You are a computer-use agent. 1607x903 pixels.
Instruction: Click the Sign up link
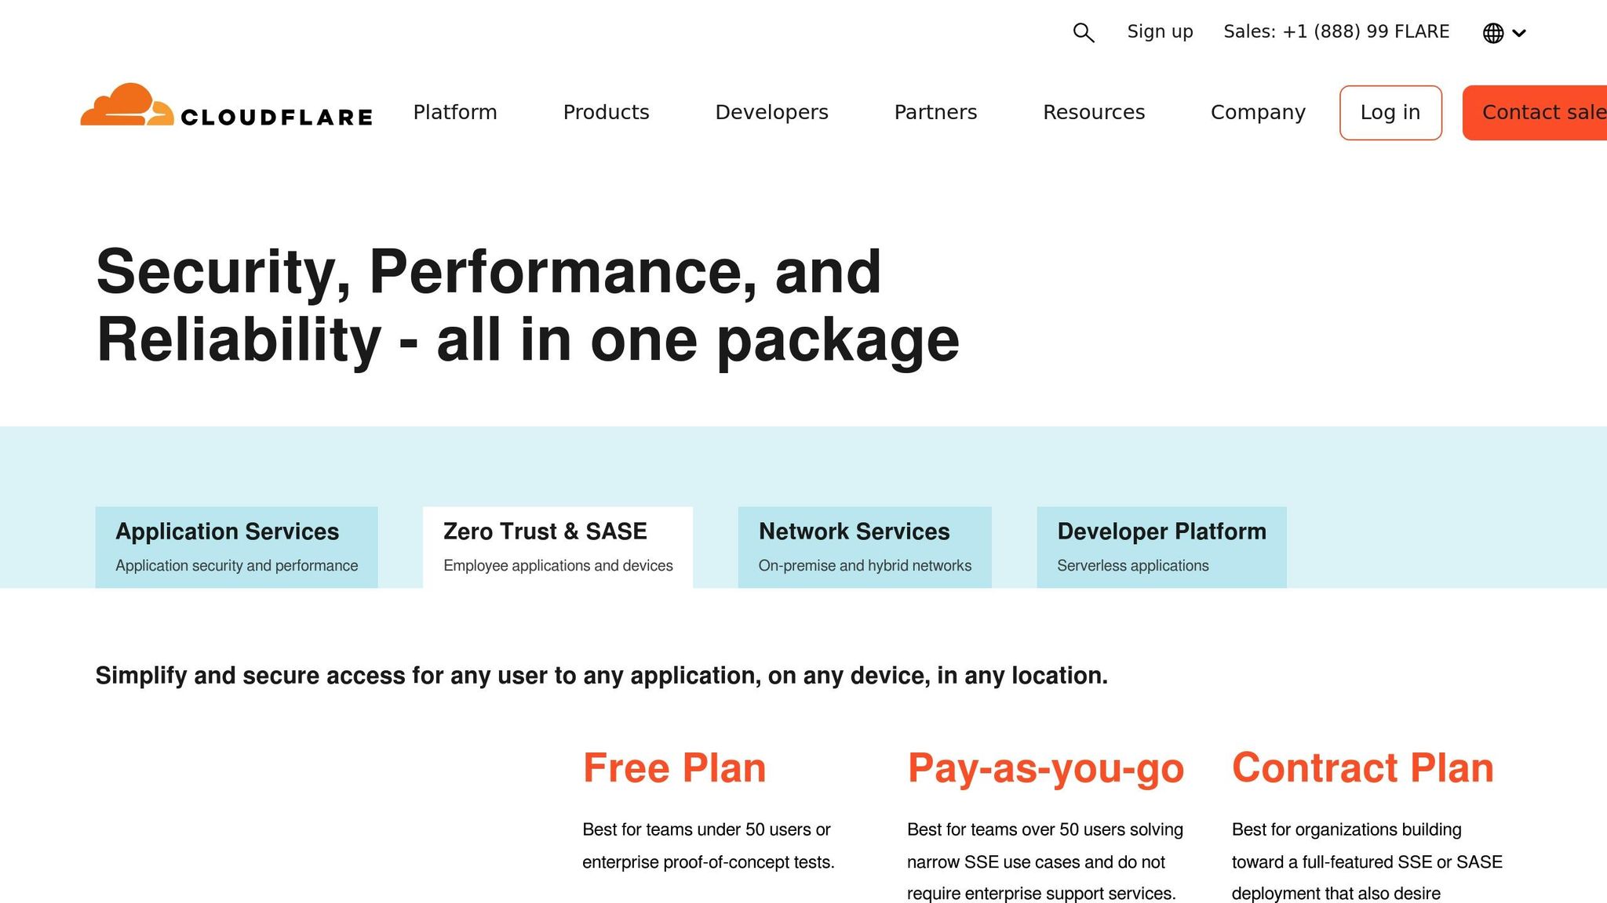click(x=1160, y=31)
